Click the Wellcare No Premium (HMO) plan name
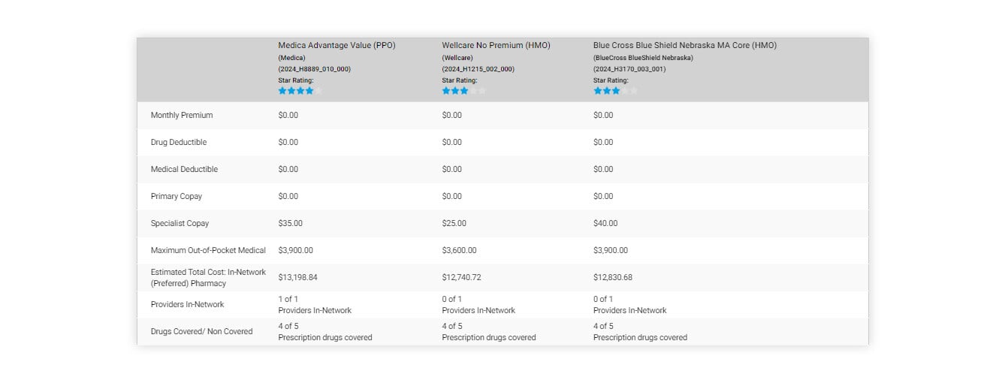Screen dimensions: 1005x383 click(496, 45)
